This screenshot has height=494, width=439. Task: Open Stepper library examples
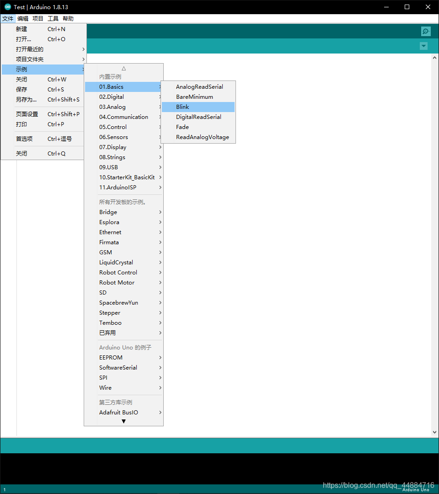point(124,313)
